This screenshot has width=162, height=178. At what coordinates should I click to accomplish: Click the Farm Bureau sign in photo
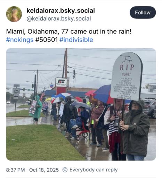(x=61, y=82)
